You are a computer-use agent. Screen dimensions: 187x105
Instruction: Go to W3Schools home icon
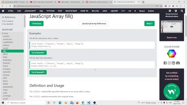pyautogui.click(x=3, y=11)
